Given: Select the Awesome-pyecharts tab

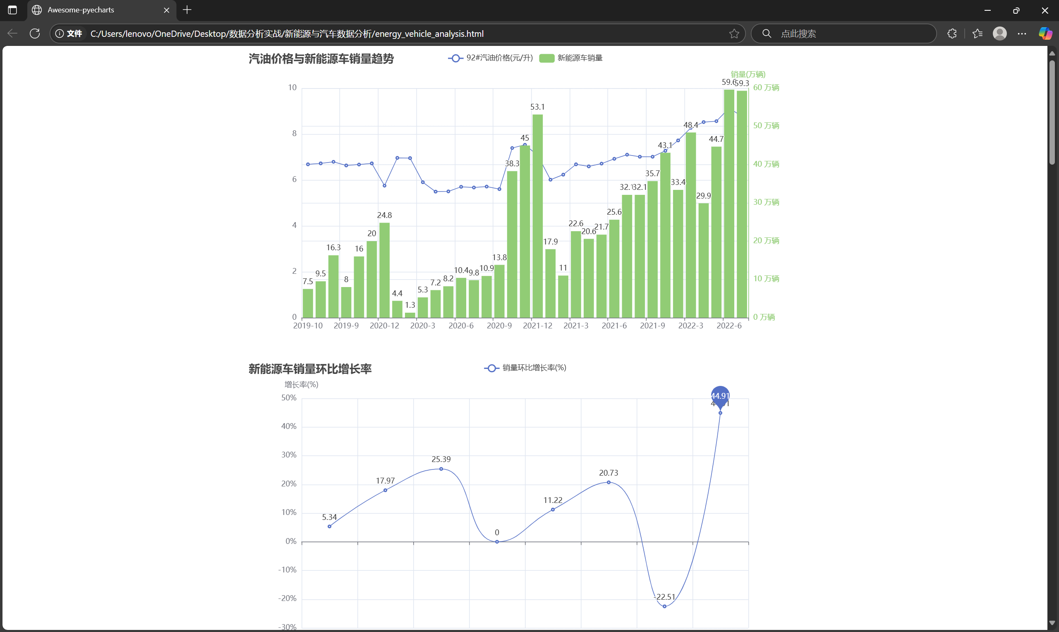Looking at the screenshot, I should tap(93, 10).
